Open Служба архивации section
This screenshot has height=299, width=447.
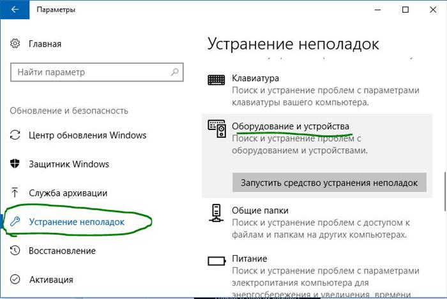point(68,193)
